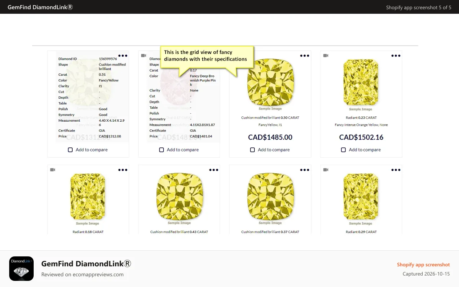Click the Radiant 0.29 carat diamond image
The height and width of the screenshot is (287, 459).
point(361,196)
